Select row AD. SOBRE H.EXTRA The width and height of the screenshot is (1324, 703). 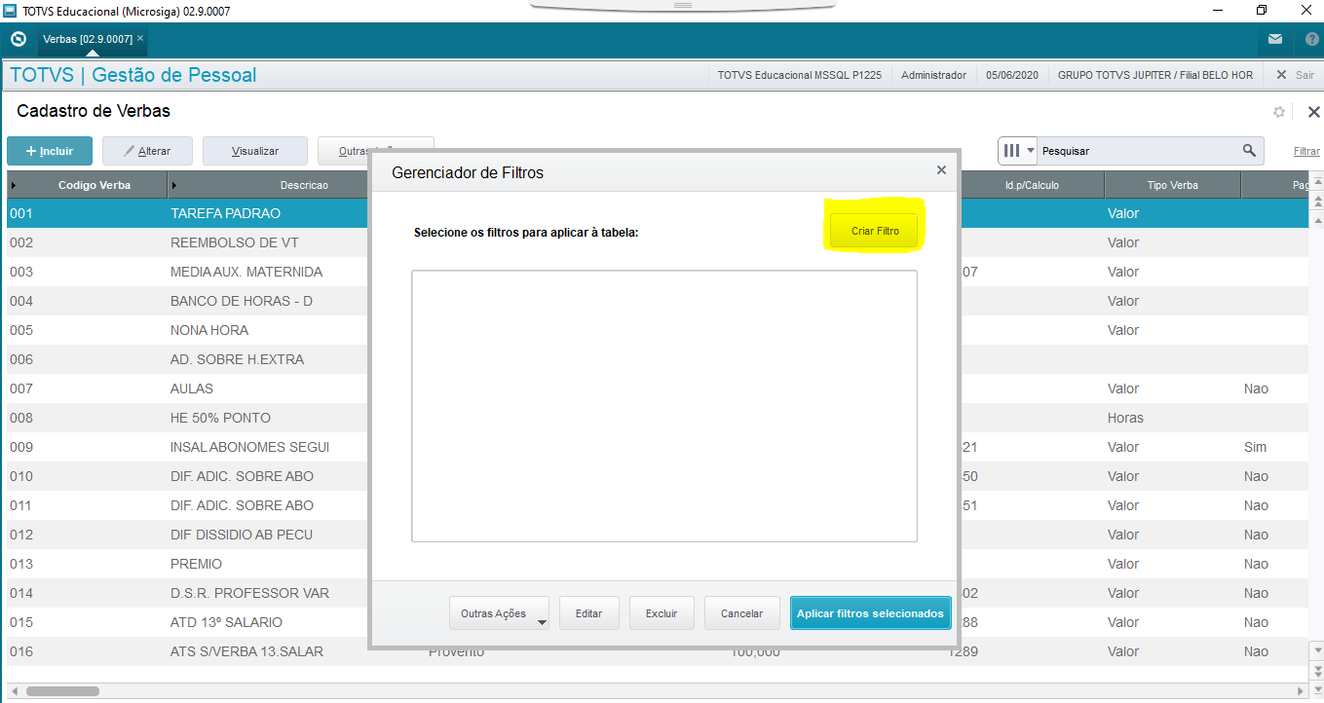tap(187, 359)
